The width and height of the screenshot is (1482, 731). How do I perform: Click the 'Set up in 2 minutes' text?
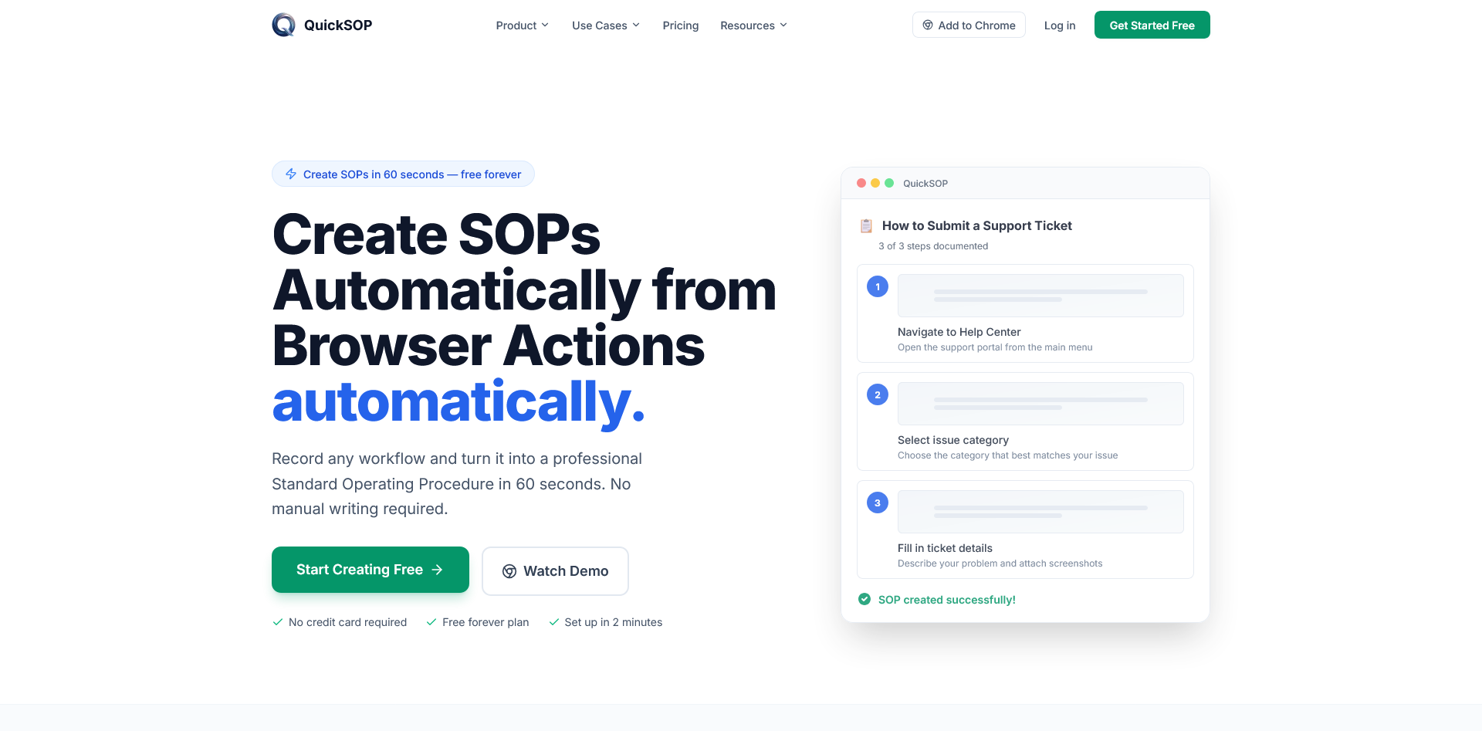point(614,622)
